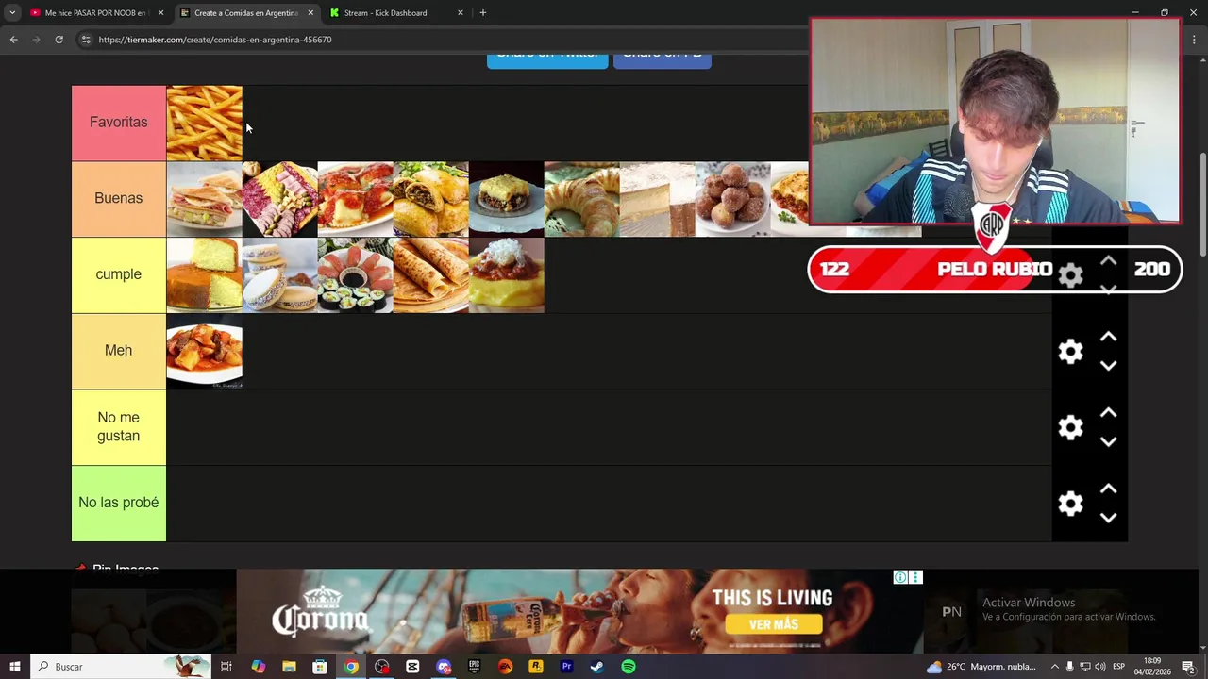Open settings gear for No las probé row
Screen dimensions: 1208x679
(1070, 504)
